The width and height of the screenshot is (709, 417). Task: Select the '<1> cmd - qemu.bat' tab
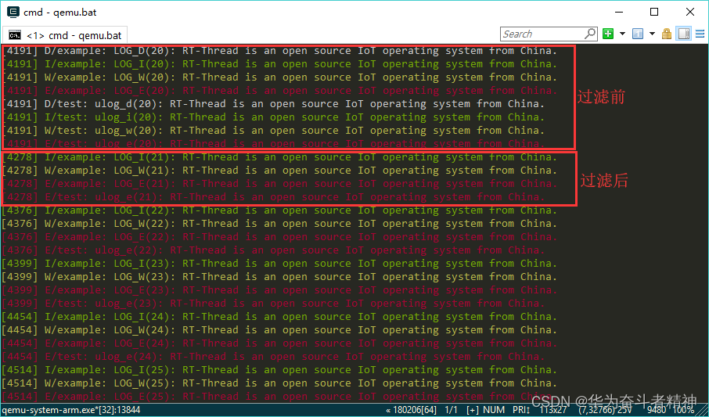[66, 35]
